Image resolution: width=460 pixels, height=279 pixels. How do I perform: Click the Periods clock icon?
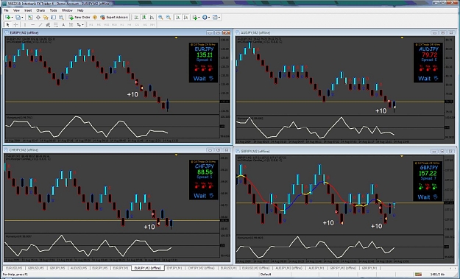[x=205, y=18]
